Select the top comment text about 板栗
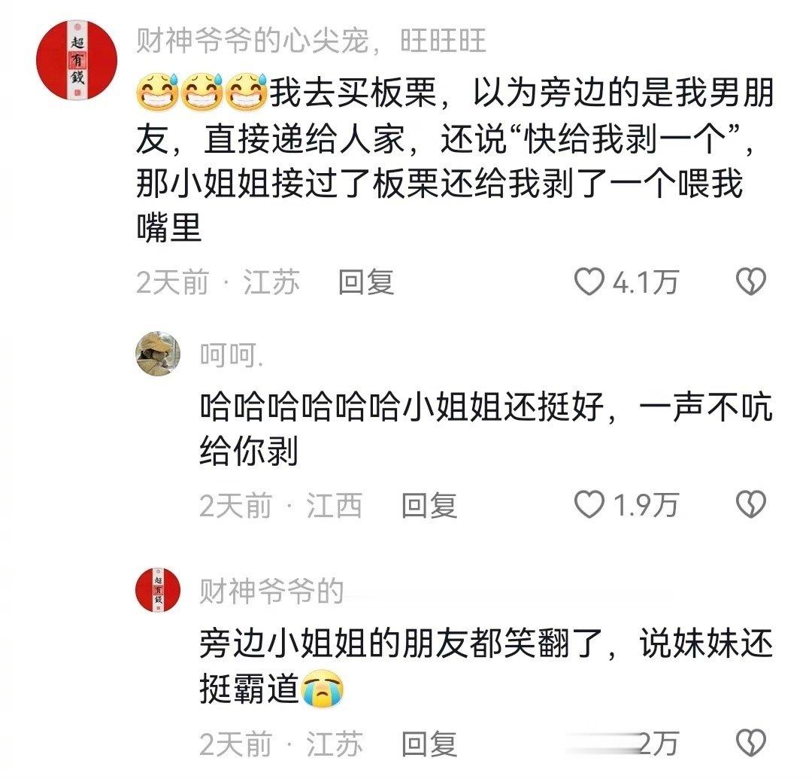The image size is (812, 779). [x=455, y=160]
